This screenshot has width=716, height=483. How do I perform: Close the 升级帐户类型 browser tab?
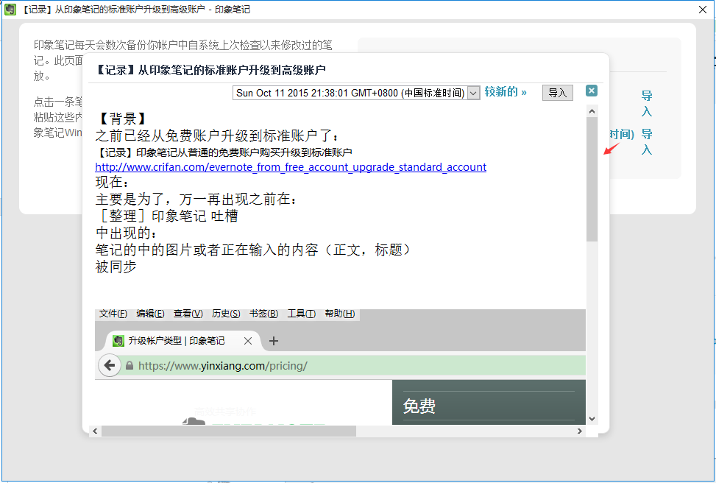[x=248, y=341]
